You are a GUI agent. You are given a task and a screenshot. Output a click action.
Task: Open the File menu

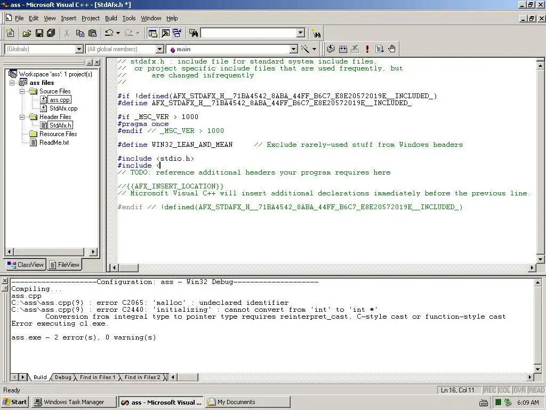[x=19, y=18]
